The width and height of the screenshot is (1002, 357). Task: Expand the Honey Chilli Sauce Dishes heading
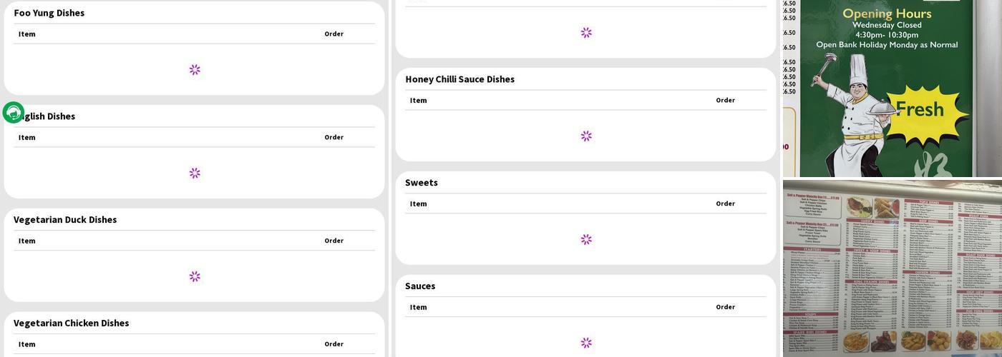[x=459, y=79]
